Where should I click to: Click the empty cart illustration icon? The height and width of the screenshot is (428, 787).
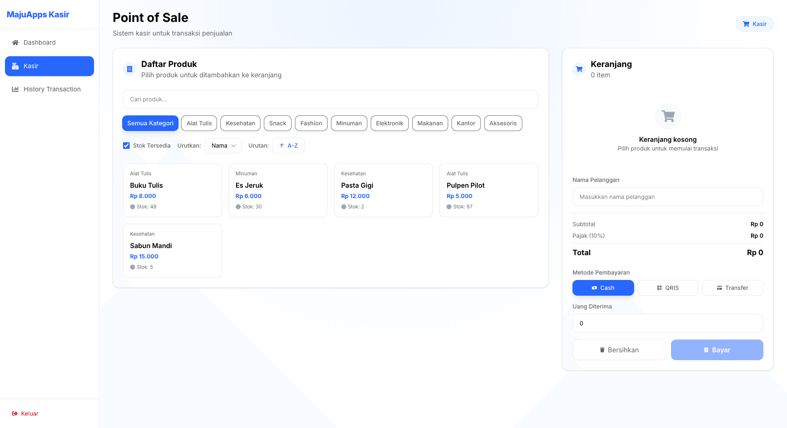point(668,116)
